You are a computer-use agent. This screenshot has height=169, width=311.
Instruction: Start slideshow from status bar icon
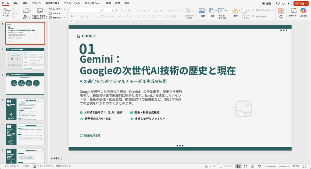(x=259, y=166)
